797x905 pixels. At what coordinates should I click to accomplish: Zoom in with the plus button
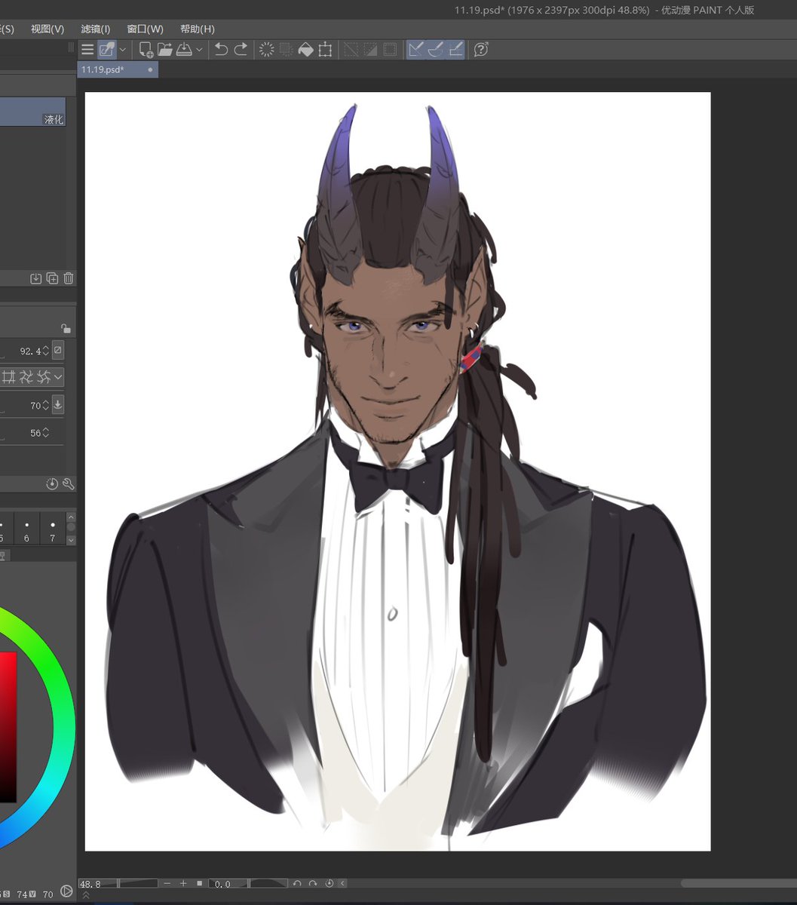pos(182,883)
